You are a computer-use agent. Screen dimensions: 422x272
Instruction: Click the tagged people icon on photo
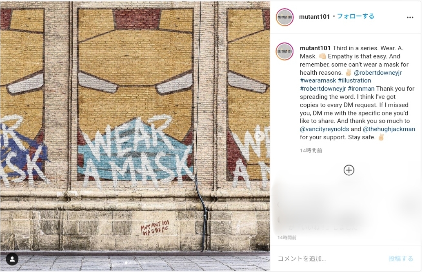click(x=12, y=259)
